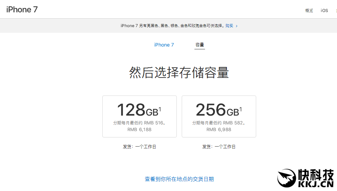Click the footnote 1 superscript beside 128GB

coord(160,110)
